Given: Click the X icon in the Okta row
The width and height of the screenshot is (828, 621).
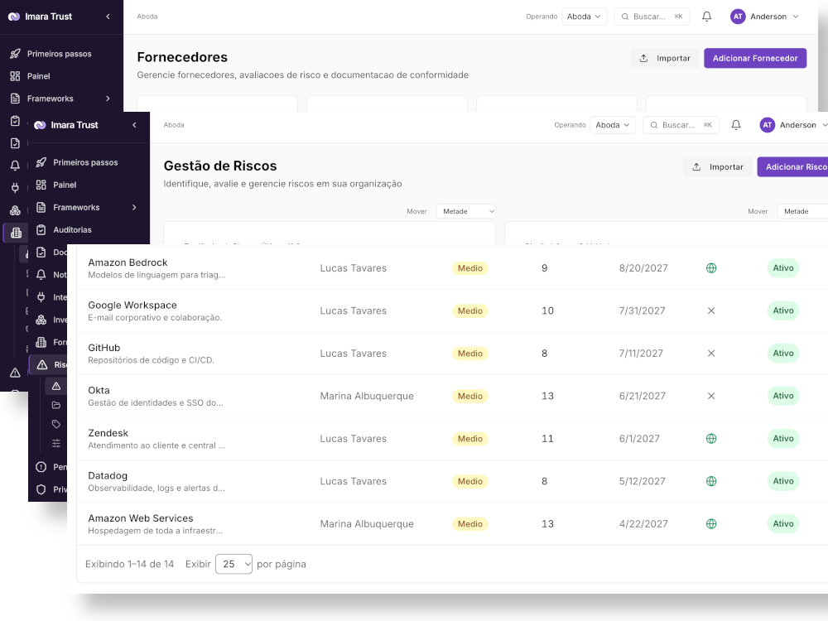Looking at the screenshot, I should click(711, 396).
